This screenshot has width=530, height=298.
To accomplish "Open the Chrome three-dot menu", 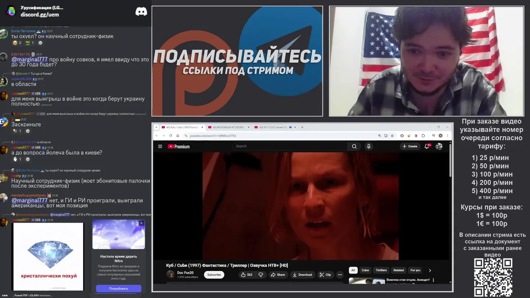I will (447, 135).
